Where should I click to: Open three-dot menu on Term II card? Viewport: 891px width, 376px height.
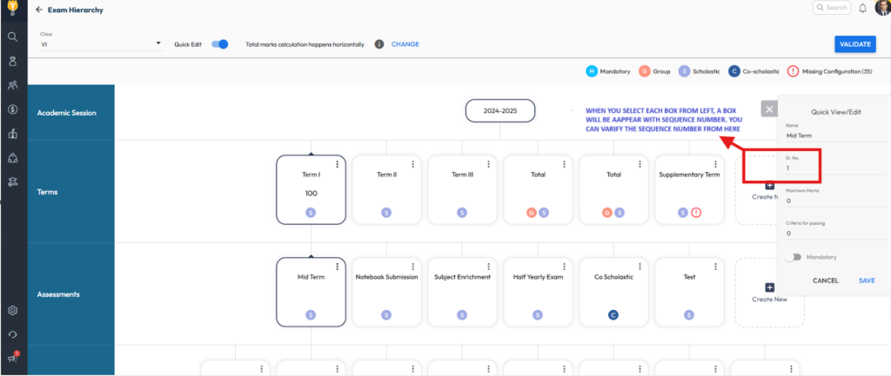point(412,164)
